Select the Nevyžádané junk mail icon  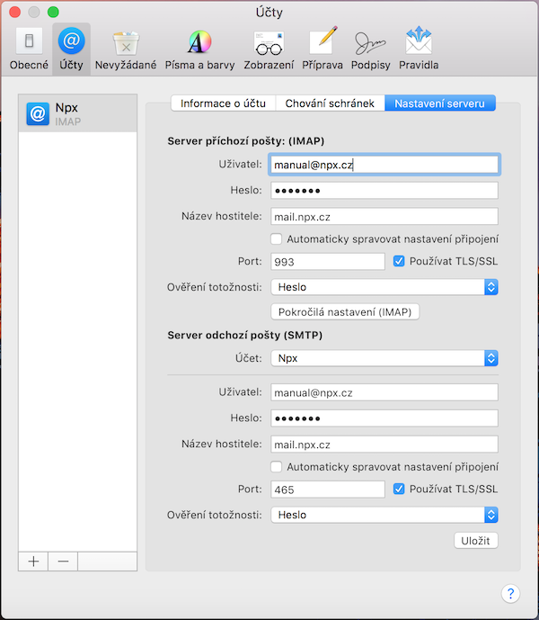(126, 49)
